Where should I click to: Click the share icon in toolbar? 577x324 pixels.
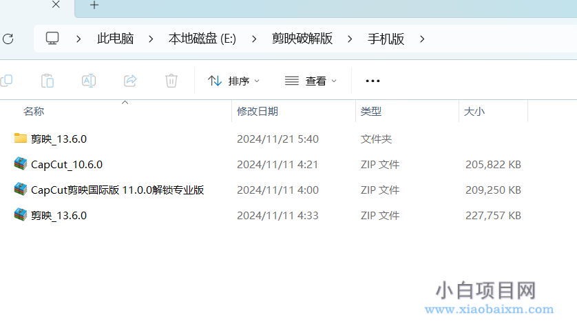pos(130,81)
